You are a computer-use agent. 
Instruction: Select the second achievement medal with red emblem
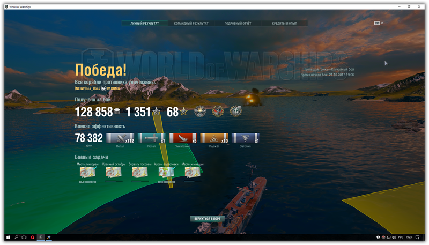click(x=218, y=112)
